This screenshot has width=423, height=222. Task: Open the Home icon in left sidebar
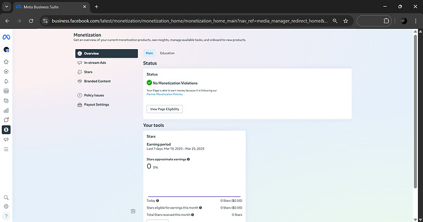click(6, 62)
